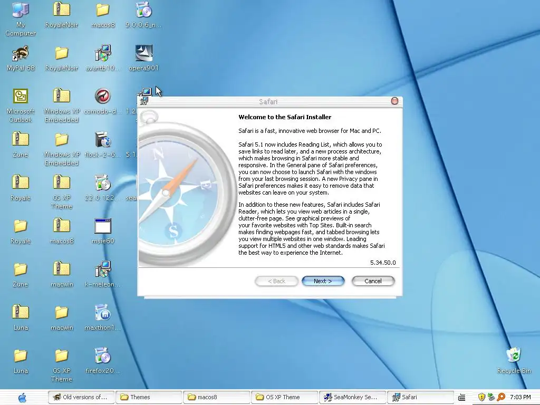Image resolution: width=540 pixels, height=405 pixels.
Task: Click Next in the Safari installer
Action: [323, 281]
